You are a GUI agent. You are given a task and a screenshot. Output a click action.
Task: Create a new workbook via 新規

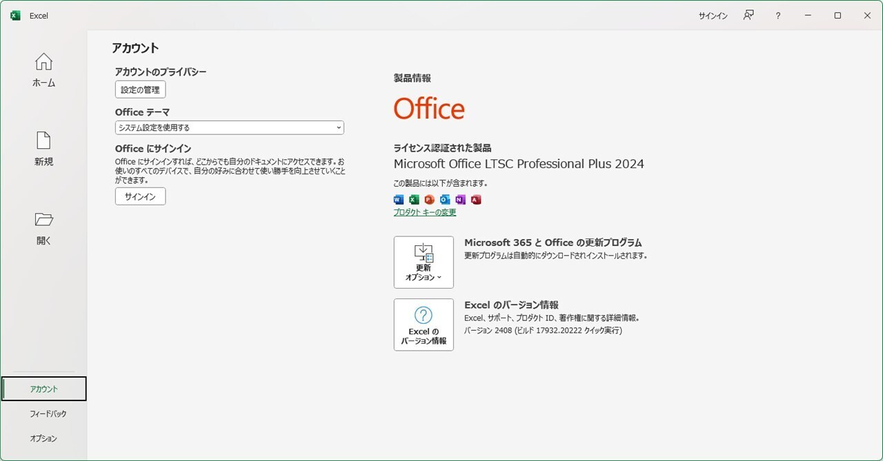43,149
